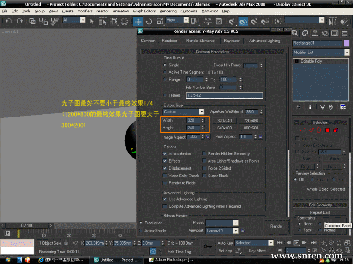Click the Pin Stack icon
Screen dimensions: 353x264
point(299,107)
